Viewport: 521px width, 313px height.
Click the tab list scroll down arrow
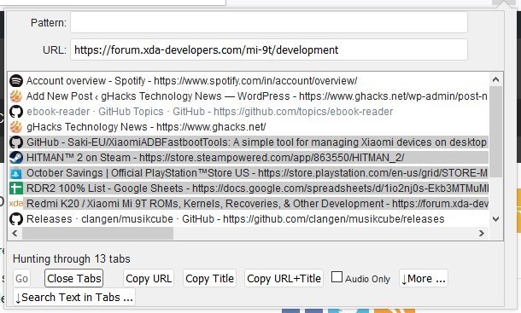click(495, 219)
